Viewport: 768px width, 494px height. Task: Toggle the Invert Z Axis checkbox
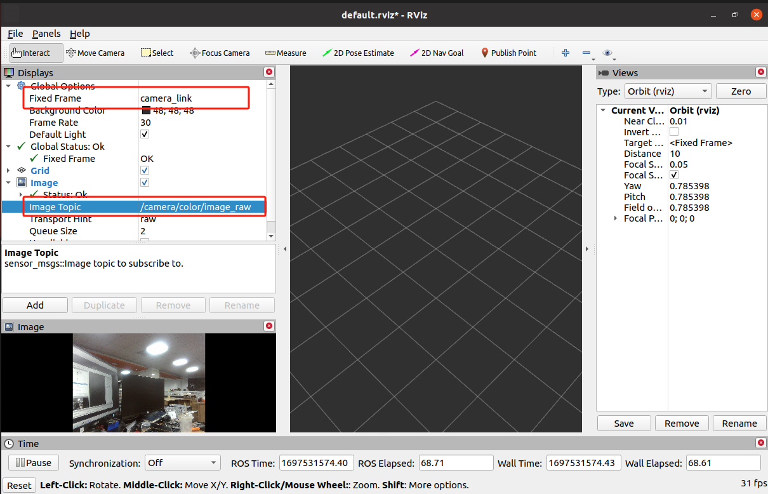point(674,131)
